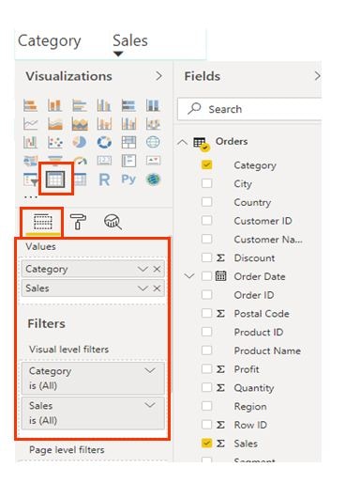
Task: Choose the multi-row card visual
Action: coord(128,161)
